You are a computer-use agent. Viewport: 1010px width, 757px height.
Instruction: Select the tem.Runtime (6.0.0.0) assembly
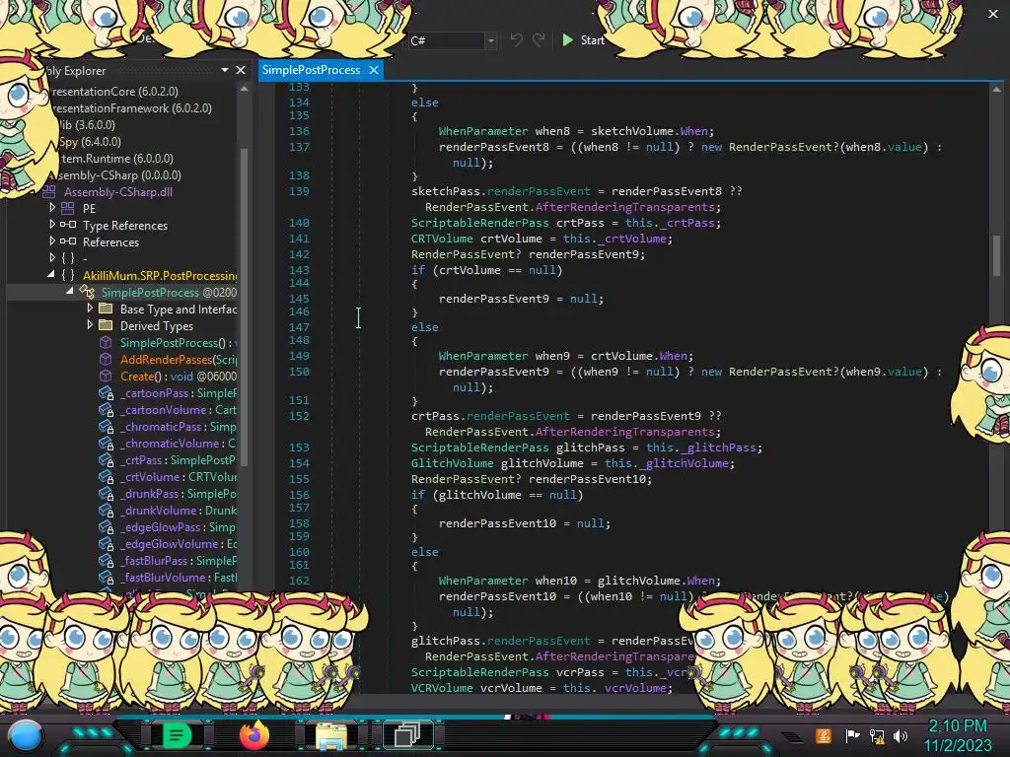tap(116, 159)
